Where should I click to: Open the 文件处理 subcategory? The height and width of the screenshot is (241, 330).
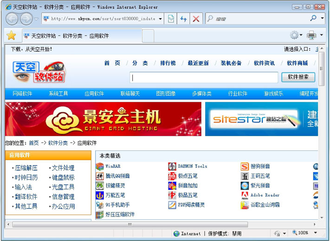pyautogui.click(x=63, y=168)
